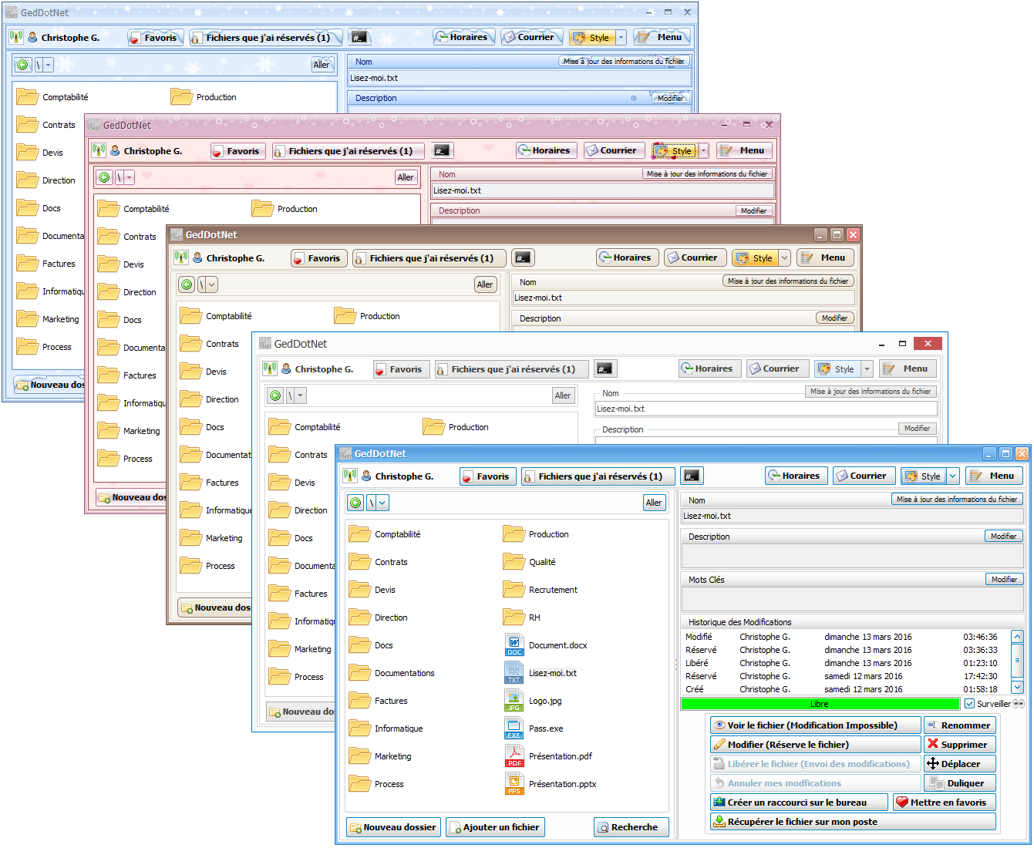Click history list scrollbar down arrow
Viewport: 1034px width, 848px height.
(x=1017, y=687)
